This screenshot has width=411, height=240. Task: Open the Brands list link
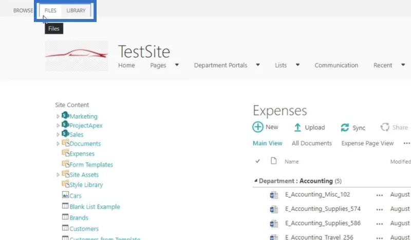(x=79, y=218)
